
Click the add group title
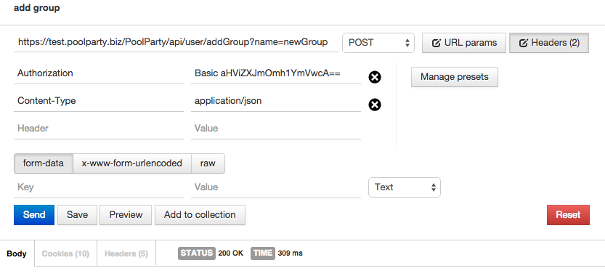pos(37,8)
